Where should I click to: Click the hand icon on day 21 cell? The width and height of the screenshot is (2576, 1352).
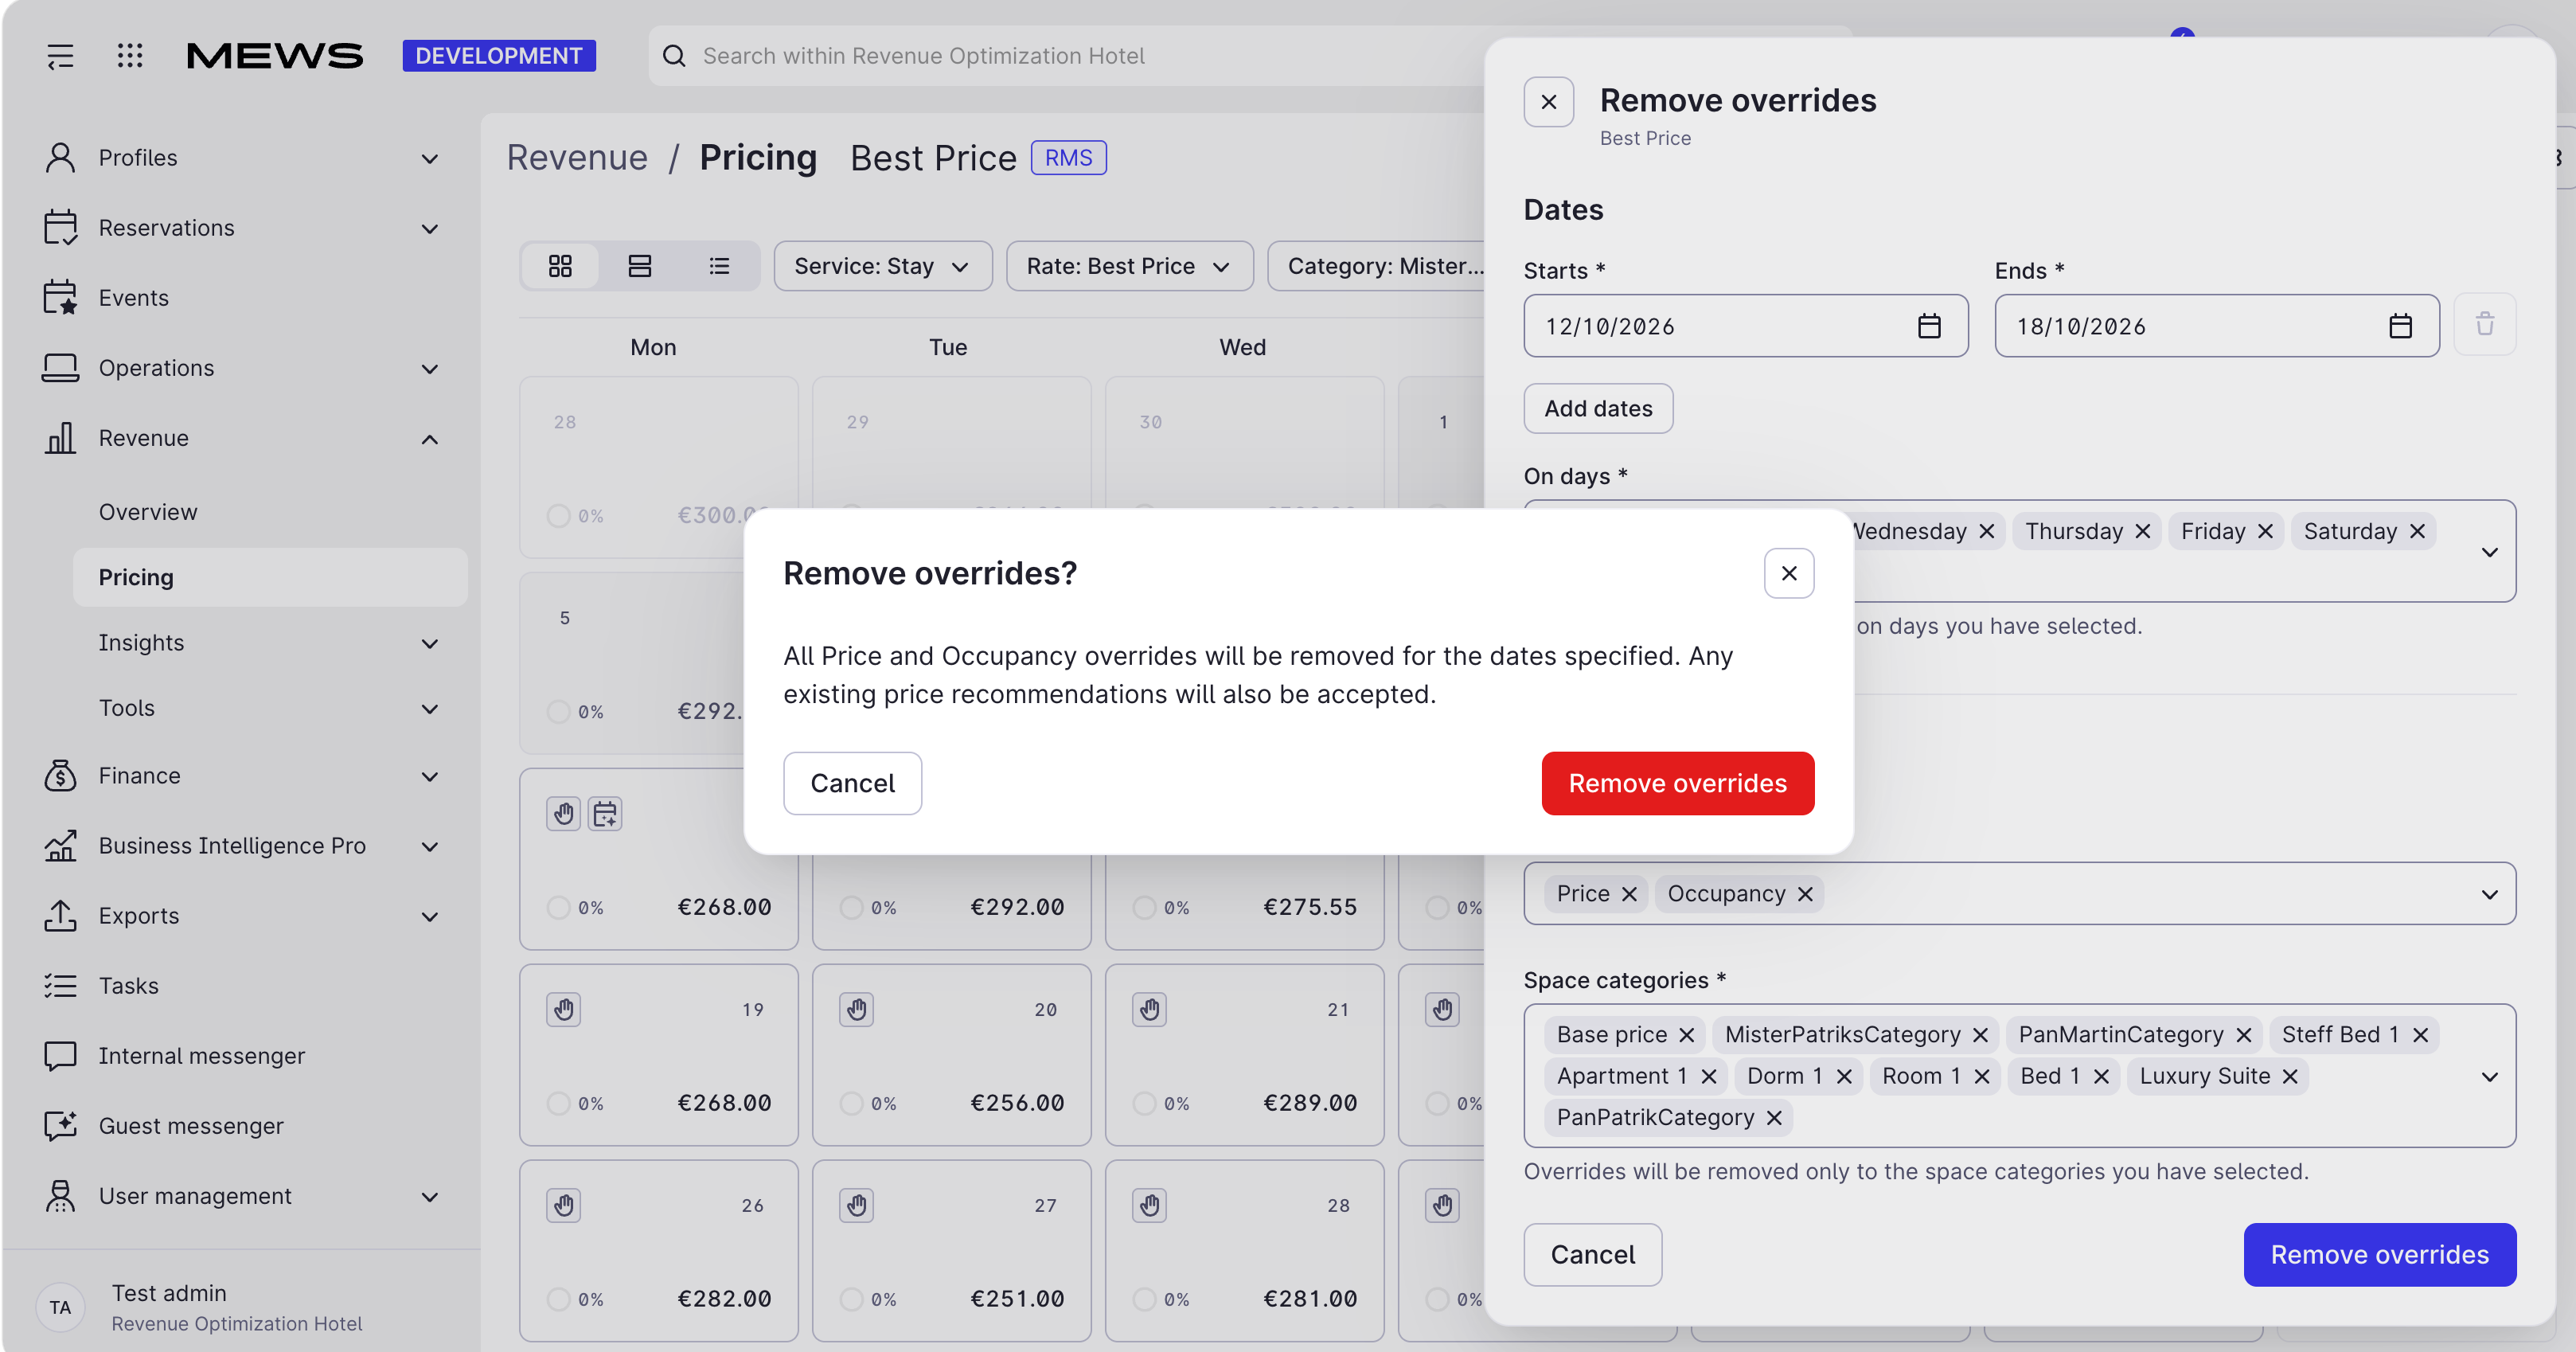click(x=1150, y=1010)
